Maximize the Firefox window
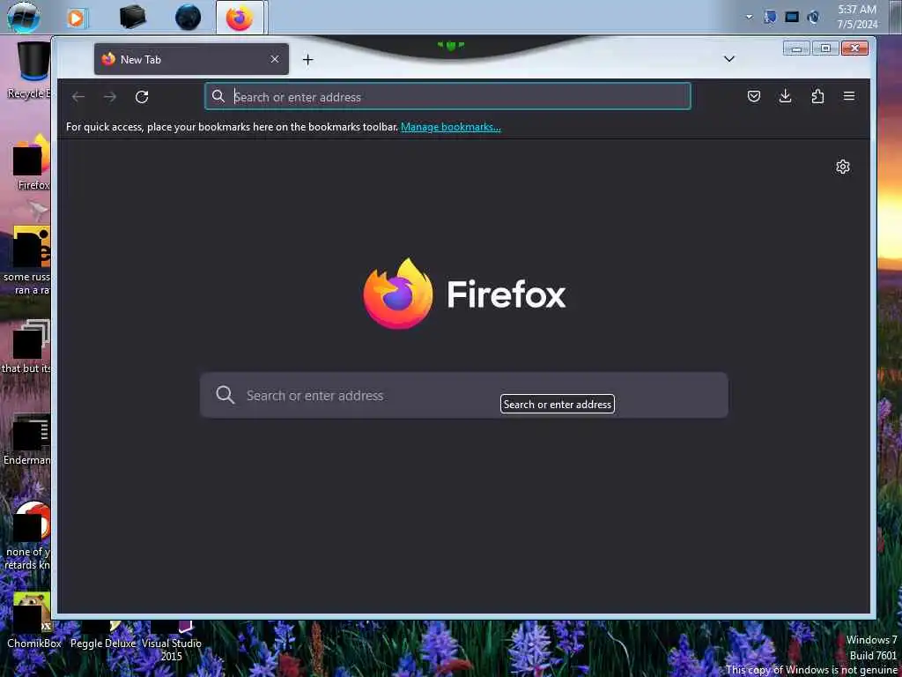 825,48
